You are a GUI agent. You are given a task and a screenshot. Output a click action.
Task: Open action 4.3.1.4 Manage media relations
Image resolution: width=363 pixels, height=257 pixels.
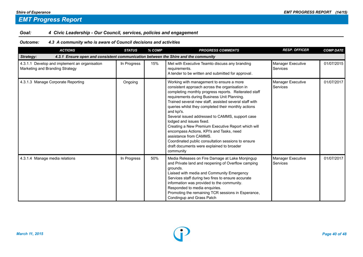tap(47, 158)
